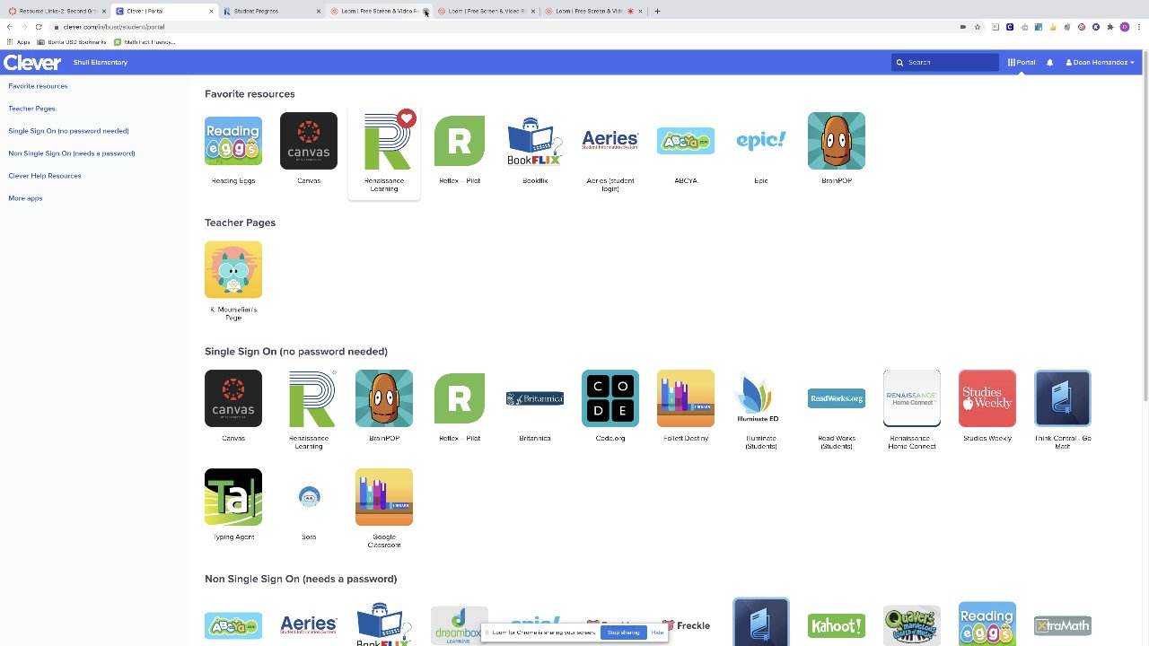The image size is (1149, 646).
Task: Open Math Fact Fluency bookmark
Action: [x=144, y=42]
